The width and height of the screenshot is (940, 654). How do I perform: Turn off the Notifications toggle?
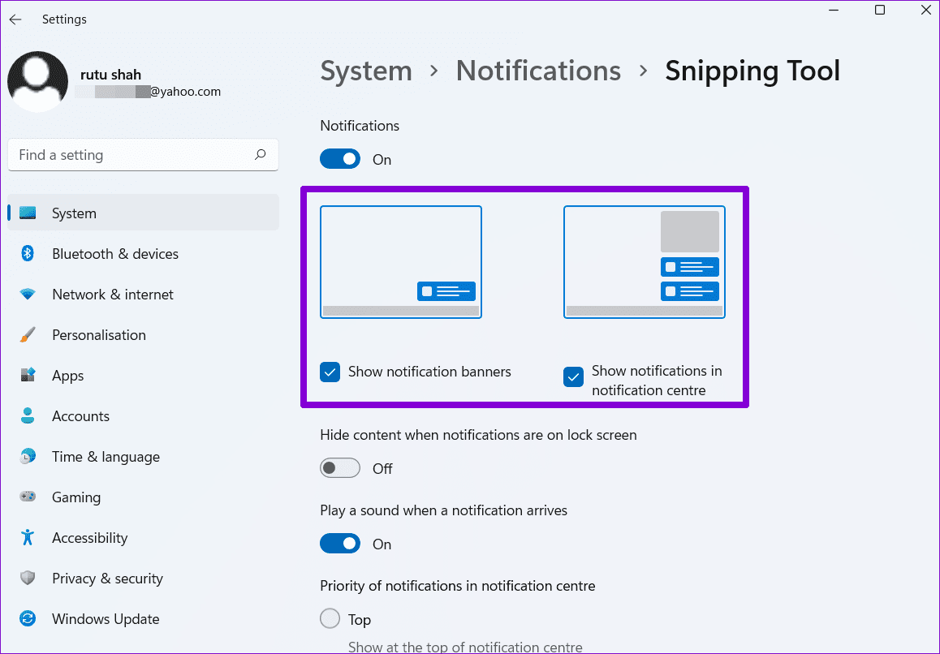[340, 159]
